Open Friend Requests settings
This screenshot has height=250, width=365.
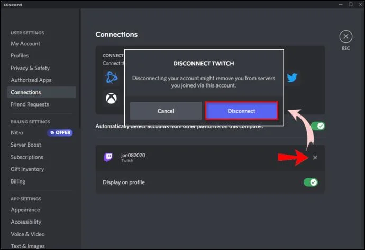30,104
